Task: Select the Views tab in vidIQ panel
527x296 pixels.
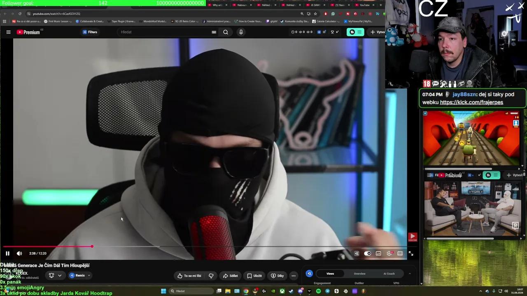Action: point(330,274)
